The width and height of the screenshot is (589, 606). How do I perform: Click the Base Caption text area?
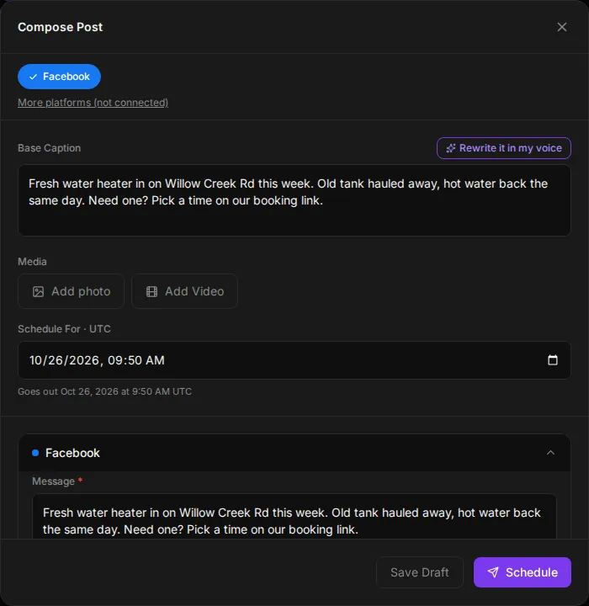click(294, 200)
